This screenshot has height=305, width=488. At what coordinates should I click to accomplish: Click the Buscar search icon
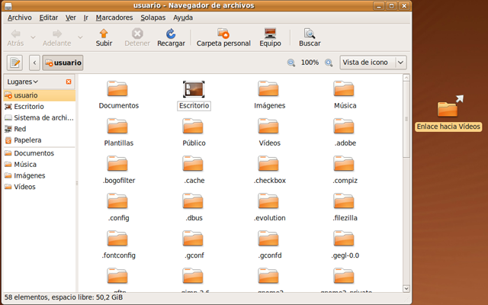click(310, 34)
